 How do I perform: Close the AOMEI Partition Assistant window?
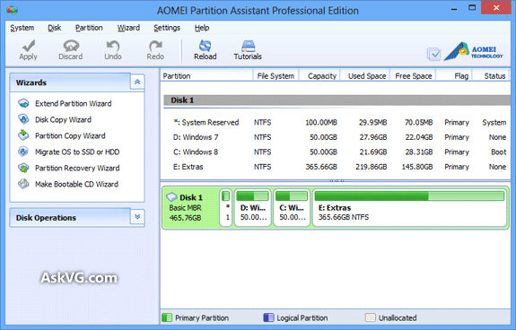click(x=496, y=8)
